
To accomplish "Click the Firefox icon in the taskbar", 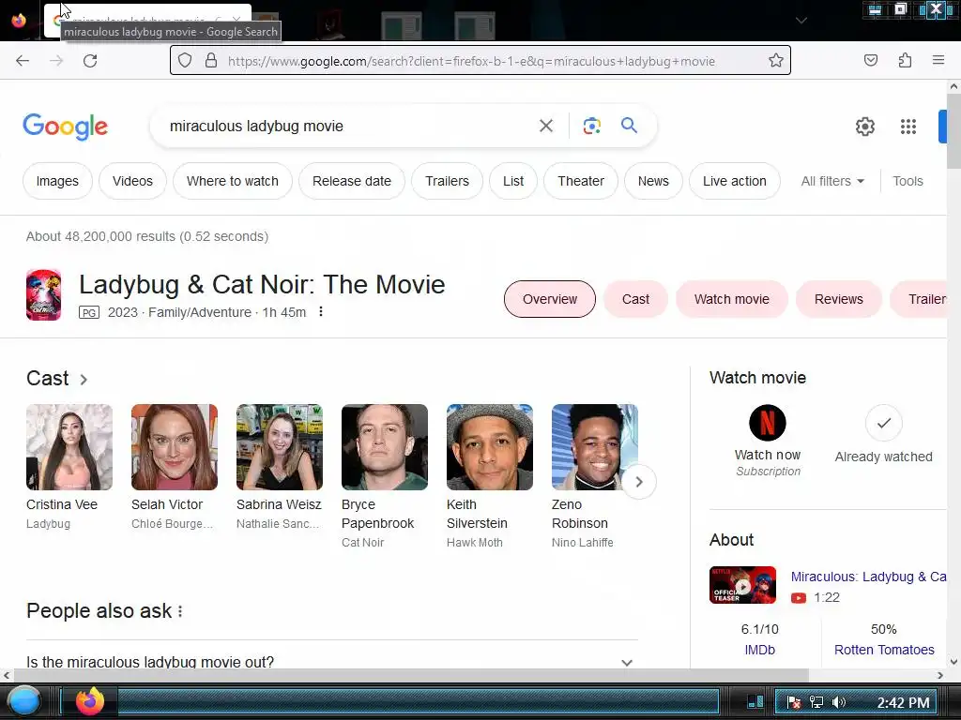I will pos(89,701).
